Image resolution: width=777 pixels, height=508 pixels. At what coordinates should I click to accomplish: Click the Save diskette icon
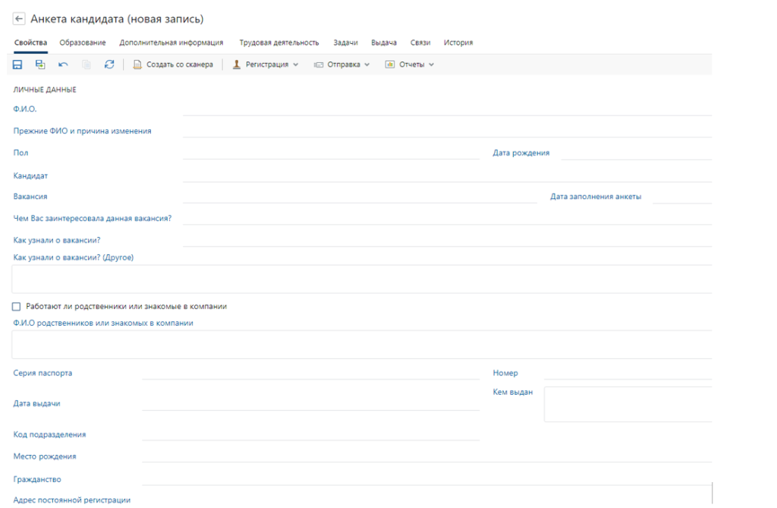[17, 65]
